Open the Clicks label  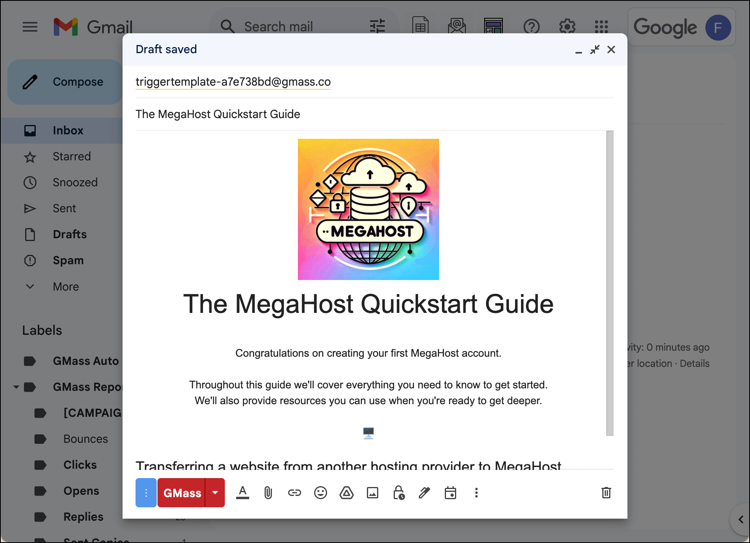(x=80, y=465)
